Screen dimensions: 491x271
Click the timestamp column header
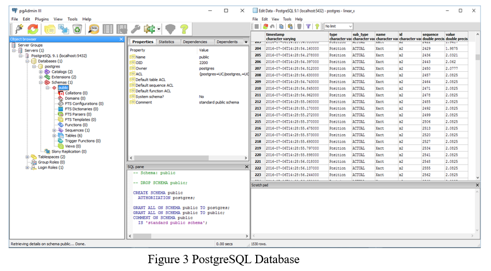tap(297, 36)
